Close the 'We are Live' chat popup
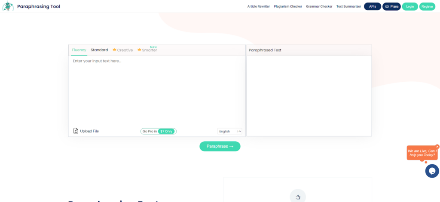440x202 pixels. point(437,146)
